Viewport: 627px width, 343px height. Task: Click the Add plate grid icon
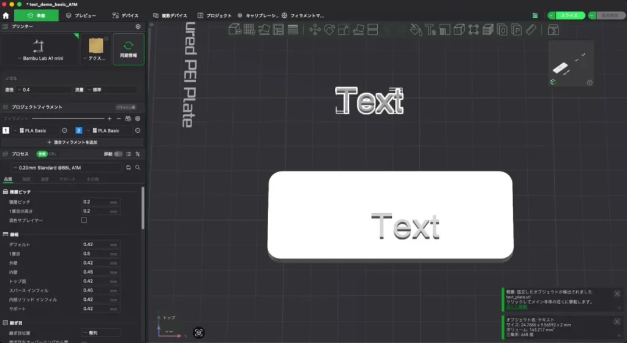coord(249,29)
